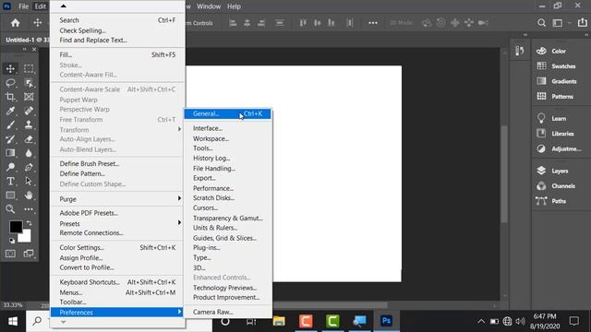Viewport: 591px width, 332px height.
Task: Open the History panel icon
Action: pos(519,51)
